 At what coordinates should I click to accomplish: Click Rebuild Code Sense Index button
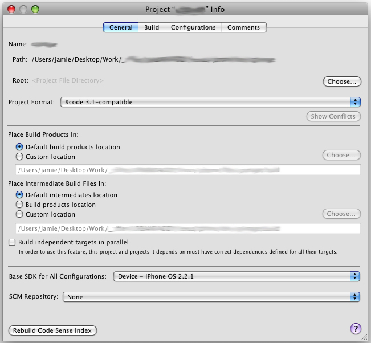52,330
